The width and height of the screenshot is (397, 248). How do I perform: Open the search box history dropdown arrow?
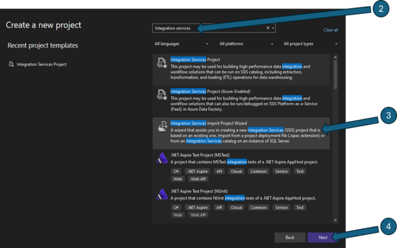[x=273, y=28]
